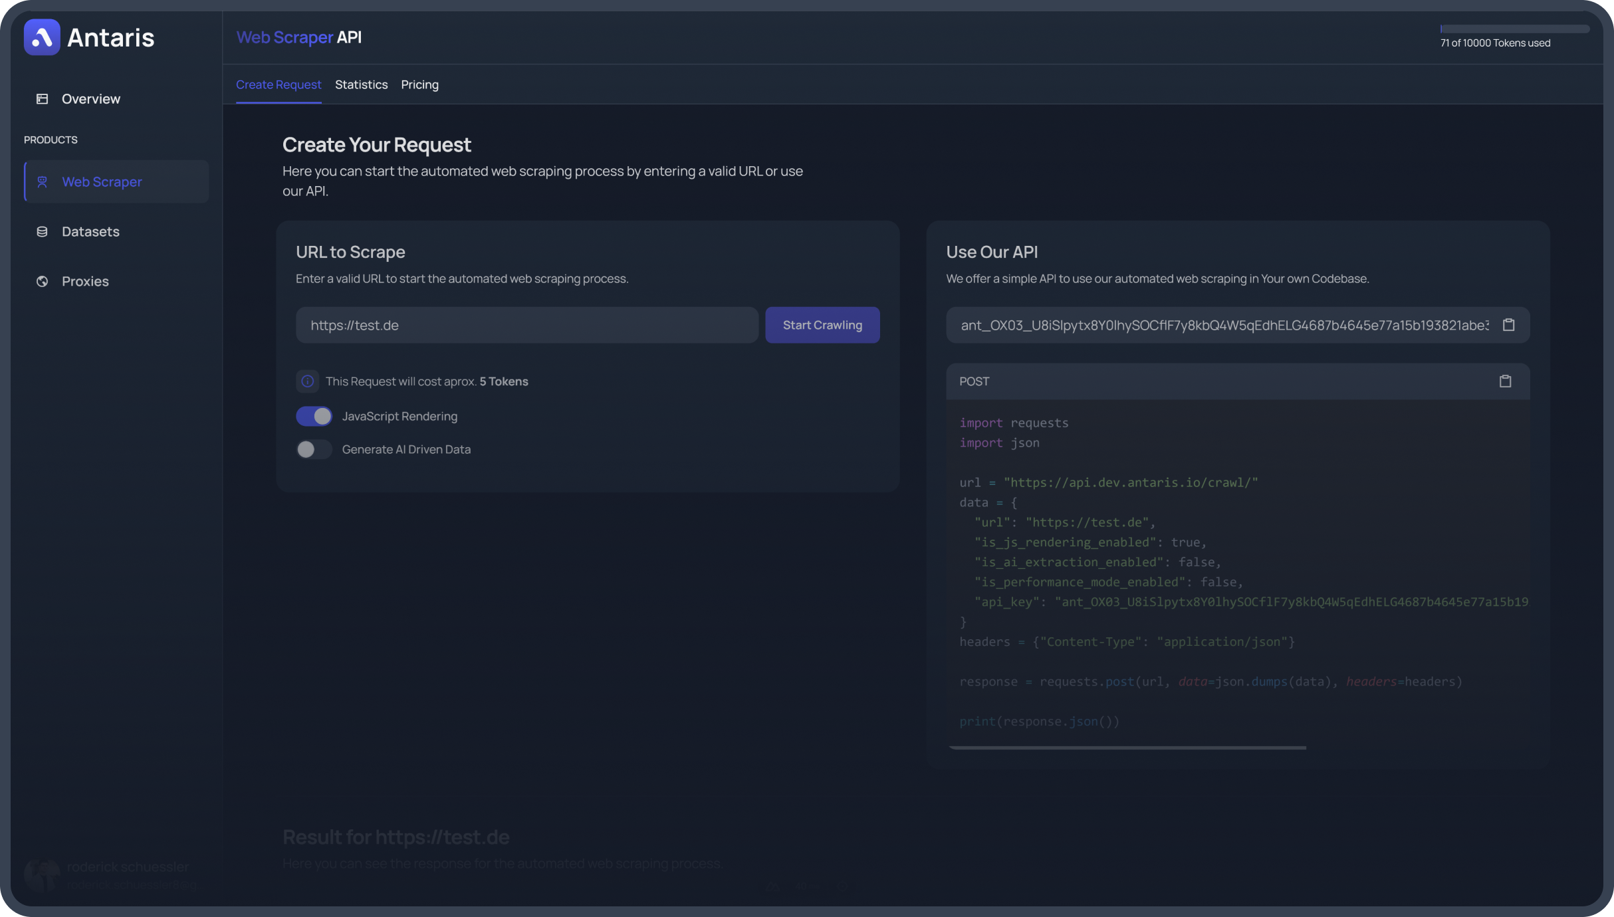
Task: Click the copy API key icon
Action: click(1509, 324)
